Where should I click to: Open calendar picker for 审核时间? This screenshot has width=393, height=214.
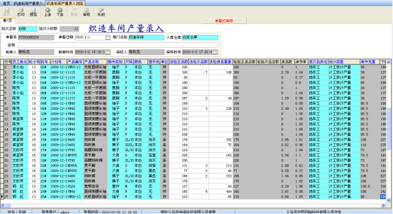[215, 52]
